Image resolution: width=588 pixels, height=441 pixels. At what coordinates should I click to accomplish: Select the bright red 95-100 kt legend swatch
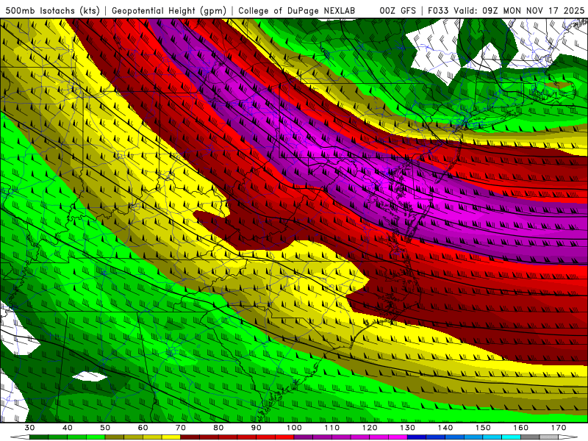coord(284,437)
